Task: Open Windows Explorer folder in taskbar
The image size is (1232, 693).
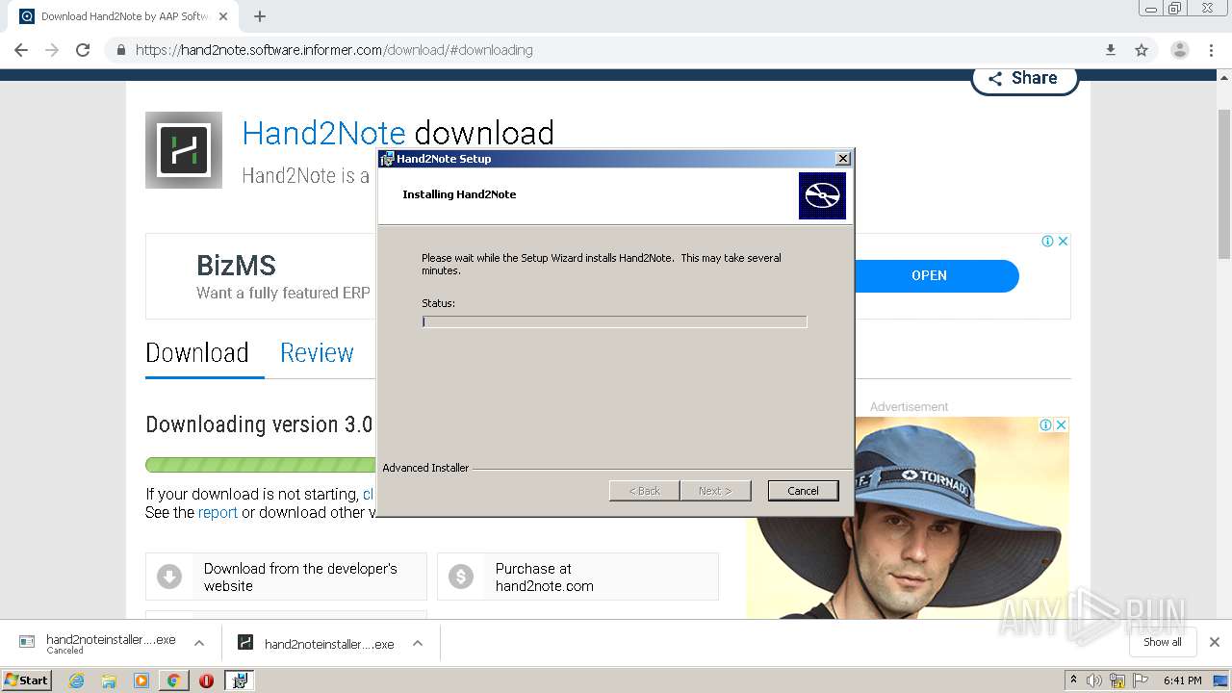Action: 109,680
